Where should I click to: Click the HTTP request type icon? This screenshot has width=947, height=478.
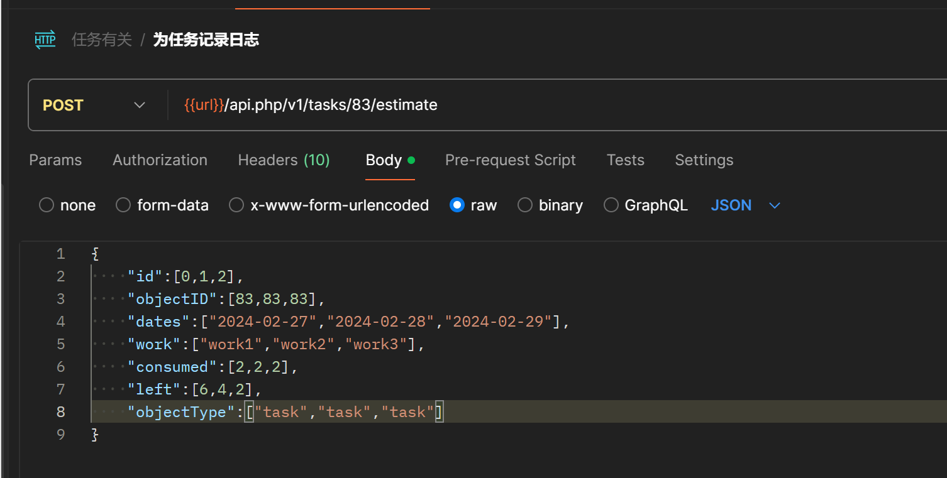pyautogui.click(x=45, y=40)
